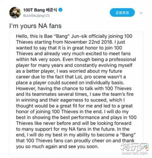Open the @JunSikJjang123 handle link

pyautogui.click(x=36, y=15)
